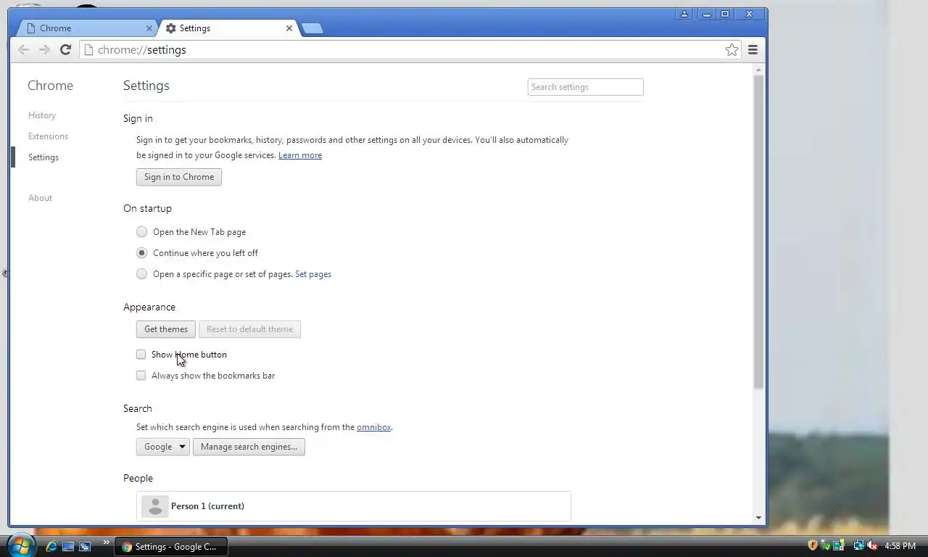Click Manage search engines button
The image size is (928, 557).
249,447
